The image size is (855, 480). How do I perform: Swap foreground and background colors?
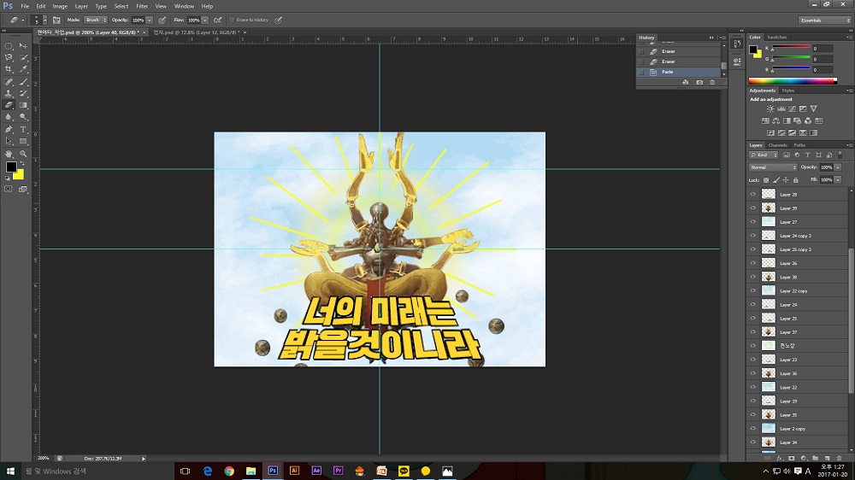(22, 164)
